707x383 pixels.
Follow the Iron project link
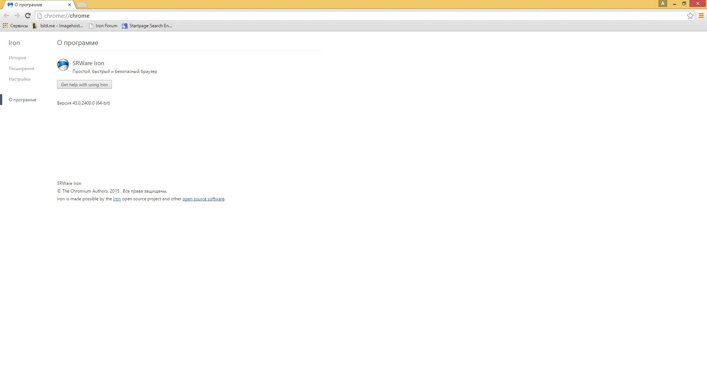click(x=117, y=199)
